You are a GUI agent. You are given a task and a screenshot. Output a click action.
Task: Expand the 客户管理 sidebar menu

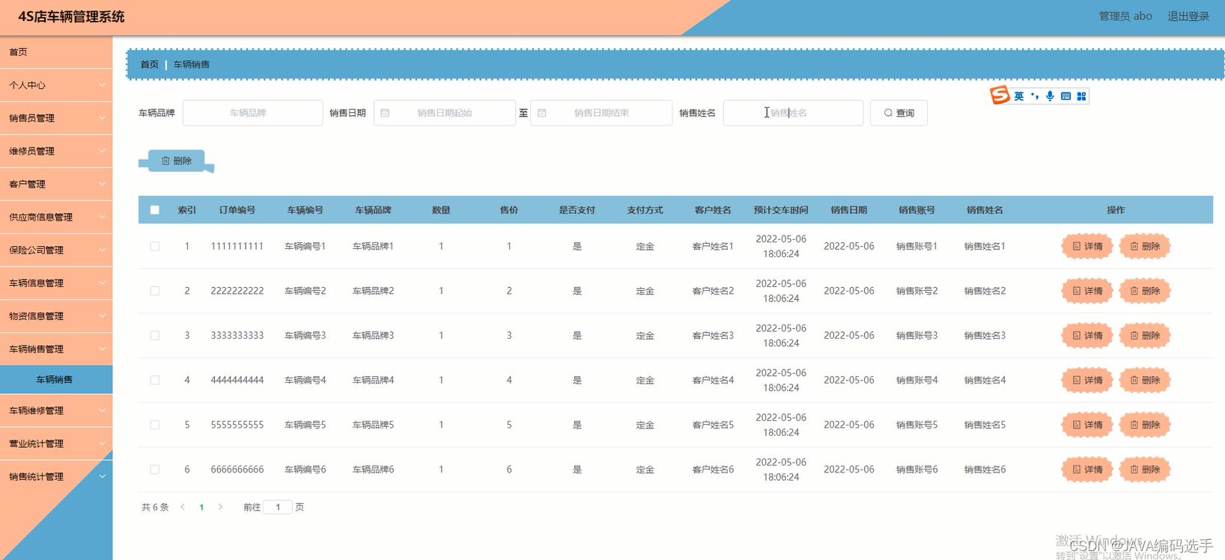56,184
